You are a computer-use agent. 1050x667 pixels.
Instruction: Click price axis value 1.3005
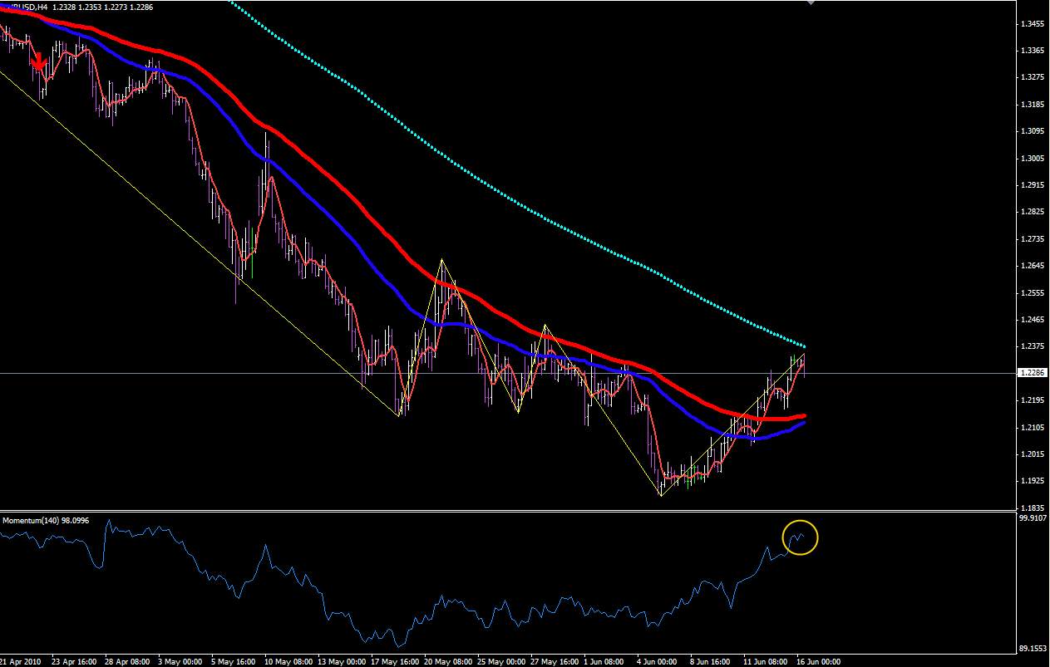coord(1033,158)
